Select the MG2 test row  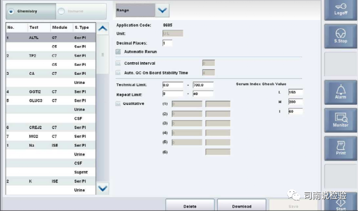(51, 136)
